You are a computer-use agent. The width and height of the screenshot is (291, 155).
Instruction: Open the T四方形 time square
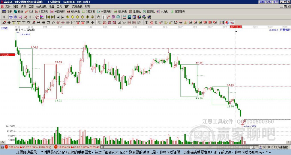89,11
